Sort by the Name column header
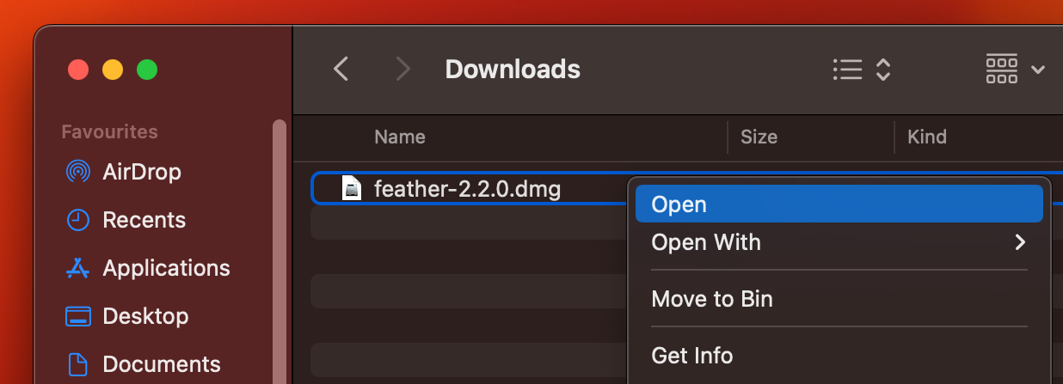The image size is (1063, 384). click(x=400, y=137)
